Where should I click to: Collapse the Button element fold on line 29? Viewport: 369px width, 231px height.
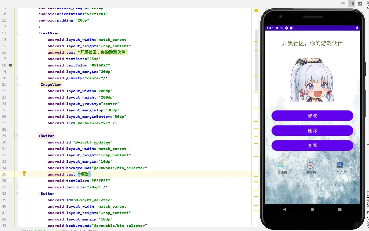[18, 136]
